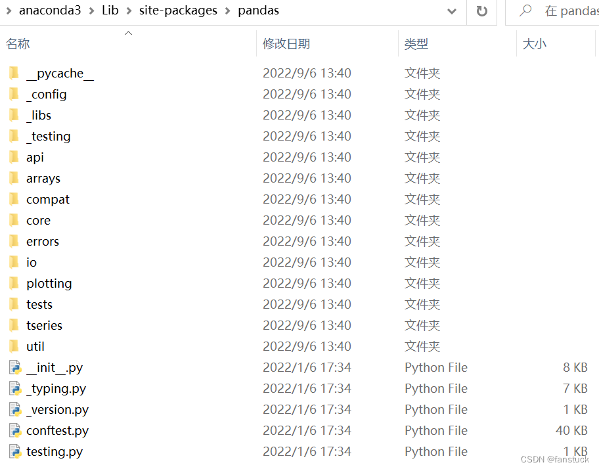
Task: Select the errors folder icon
Action: click(14, 240)
